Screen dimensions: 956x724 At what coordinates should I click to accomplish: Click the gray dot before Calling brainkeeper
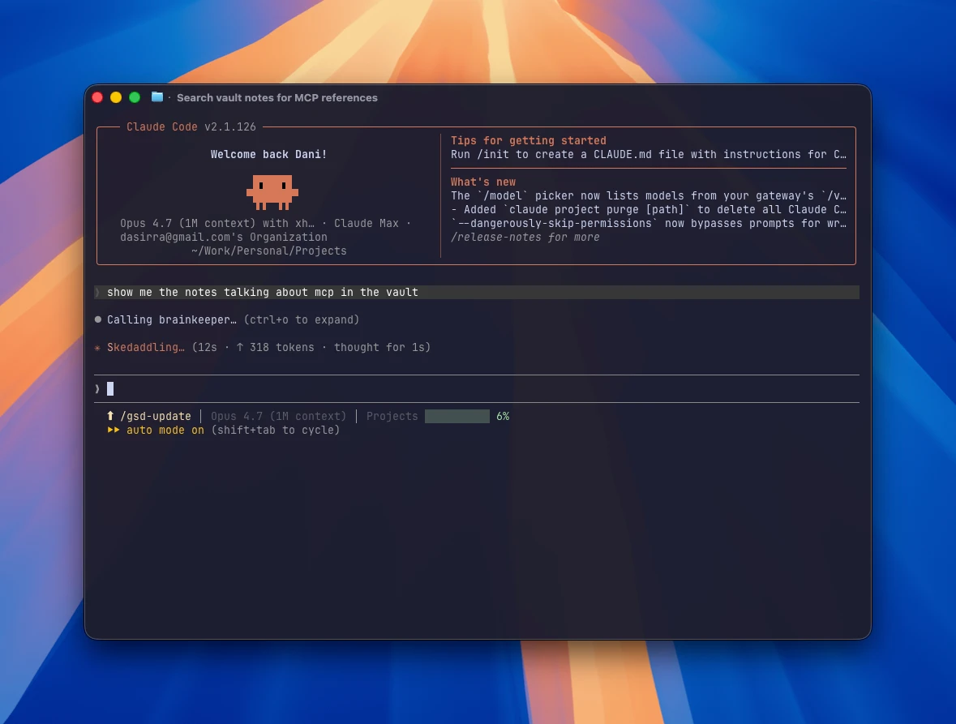click(97, 319)
